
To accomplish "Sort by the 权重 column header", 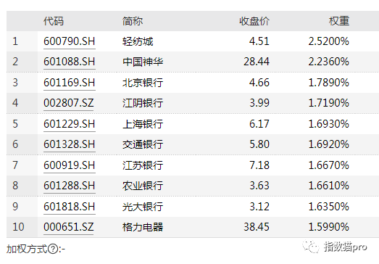I will point(339,21).
